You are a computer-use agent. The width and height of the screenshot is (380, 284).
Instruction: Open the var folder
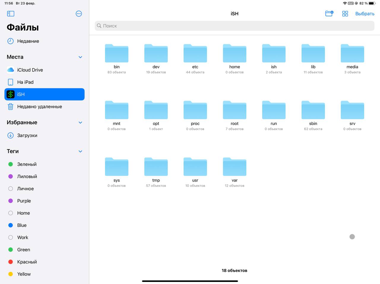pos(235,167)
